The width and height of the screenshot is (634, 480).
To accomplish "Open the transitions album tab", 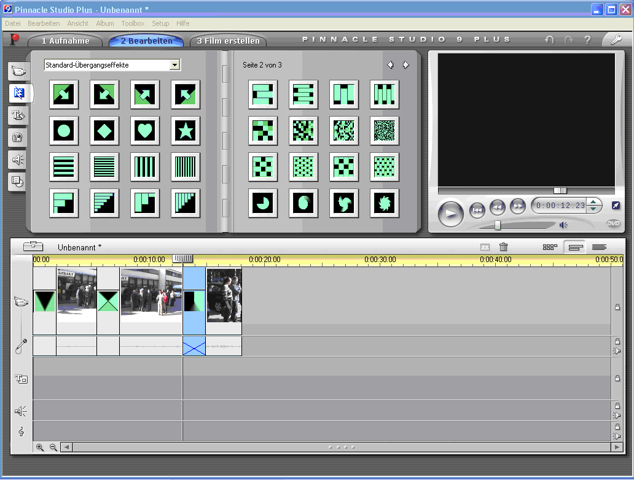I will click(18, 93).
